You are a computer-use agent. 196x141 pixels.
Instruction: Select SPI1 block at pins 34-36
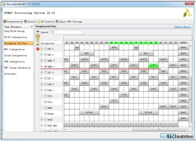point(87,53)
